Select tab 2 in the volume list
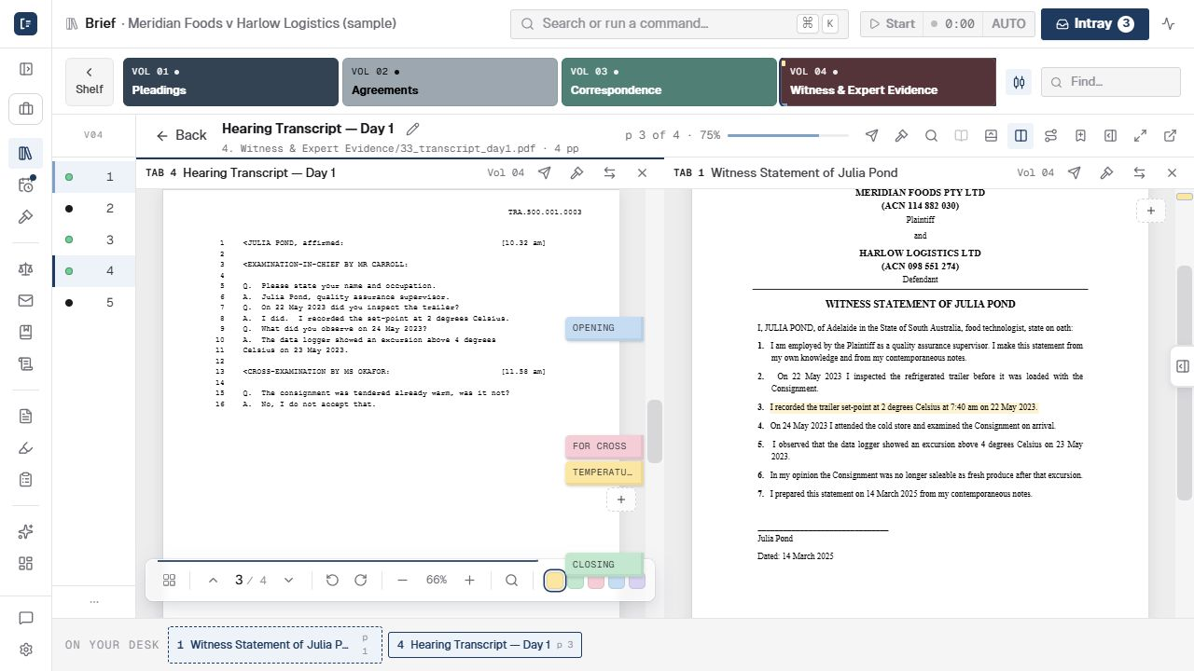Viewport: 1194px width, 671px height. (x=93, y=208)
